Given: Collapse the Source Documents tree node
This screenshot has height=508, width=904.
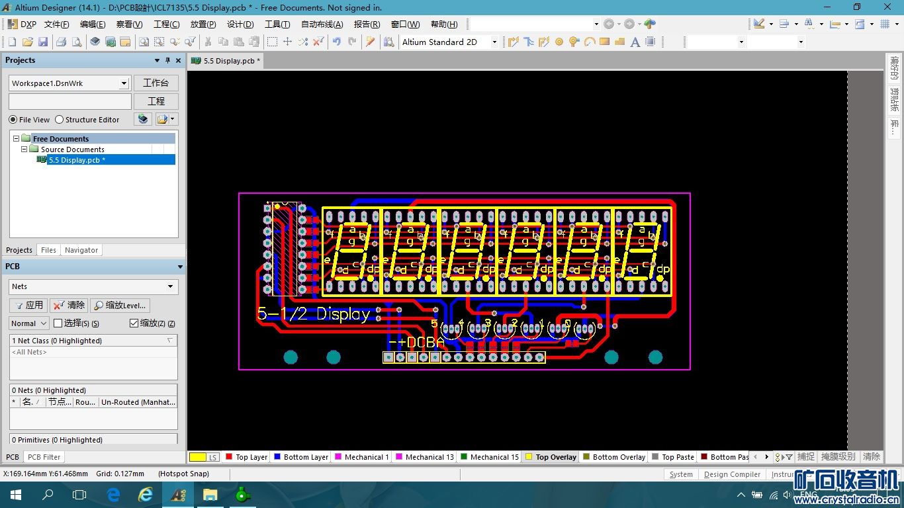Looking at the screenshot, I should [24, 149].
